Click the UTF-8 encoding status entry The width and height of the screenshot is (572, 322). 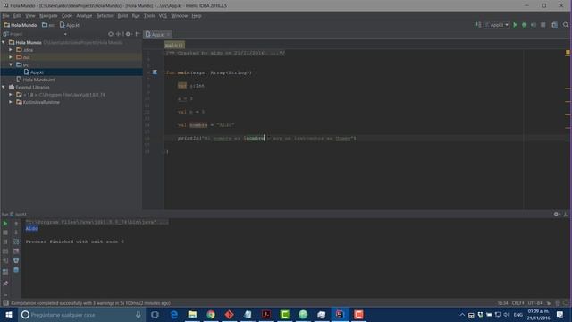[534, 303]
